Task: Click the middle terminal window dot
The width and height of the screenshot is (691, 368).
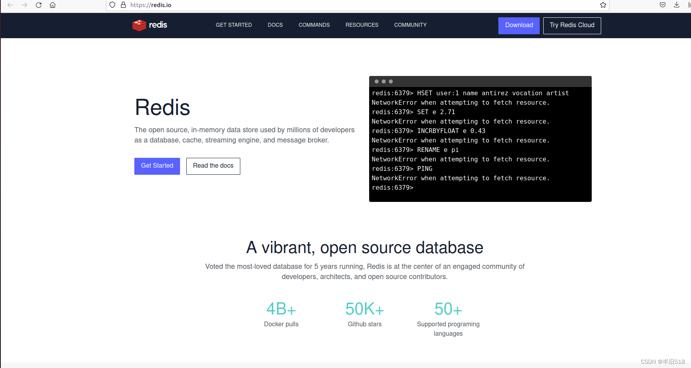Action: pyautogui.click(x=384, y=81)
